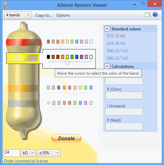Image resolution: width=164 pixels, height=165 pixels.
Task: Click the panel layout toggle icon
Action: click(147, 15)
